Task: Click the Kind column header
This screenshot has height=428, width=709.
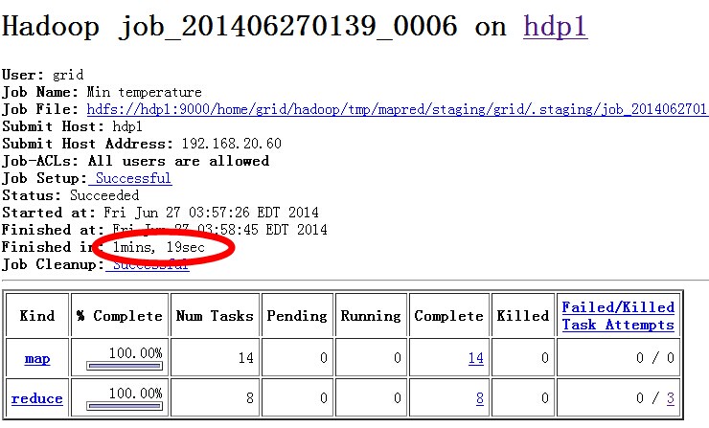Action: (x=37, y=316)
